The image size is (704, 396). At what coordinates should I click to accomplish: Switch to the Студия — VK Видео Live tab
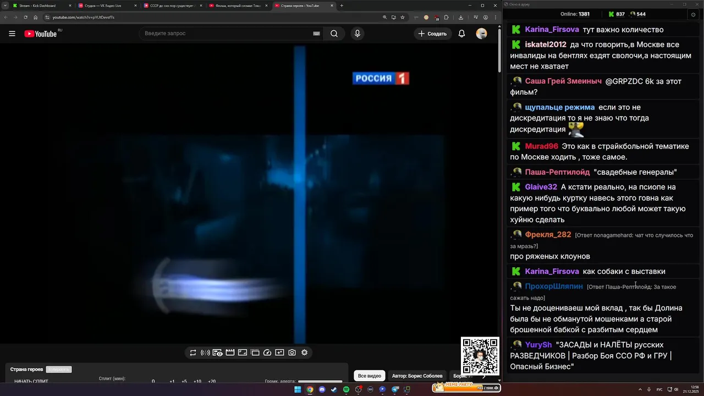coord(107,5)
